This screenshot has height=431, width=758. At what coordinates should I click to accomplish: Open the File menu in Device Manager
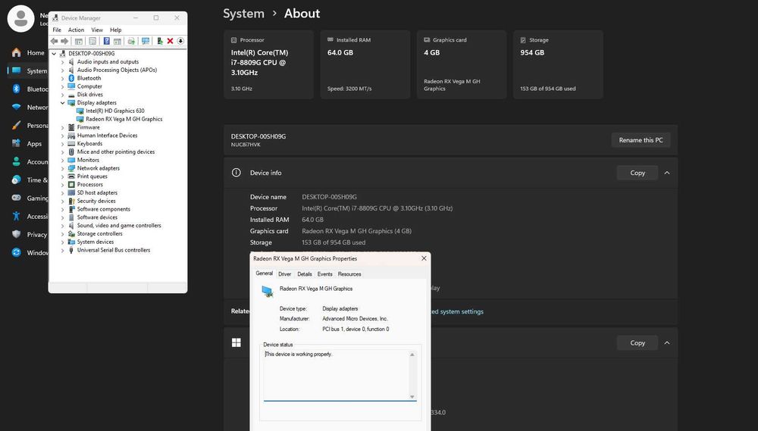(57, 30)
